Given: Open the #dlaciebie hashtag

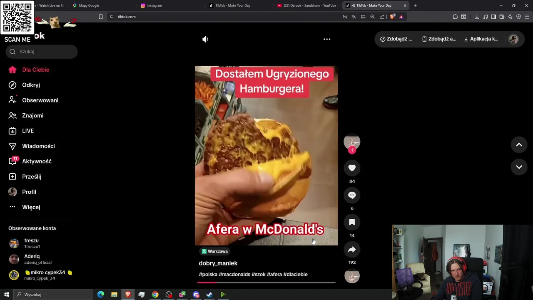Looking at the screenshot, I should (296, 275).
